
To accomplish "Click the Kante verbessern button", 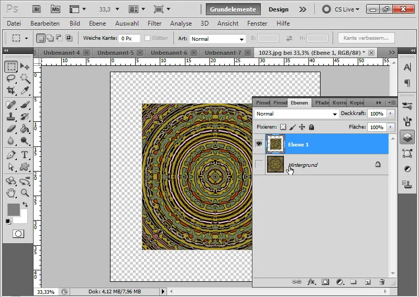I will (x=366, y=38).
